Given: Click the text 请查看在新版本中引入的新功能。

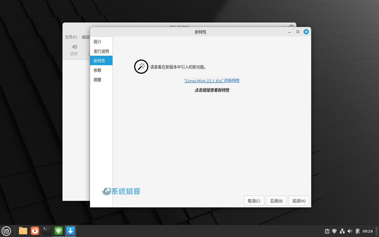Looking at the screenshot, I should pyautogui.click(x=178, y=67).
